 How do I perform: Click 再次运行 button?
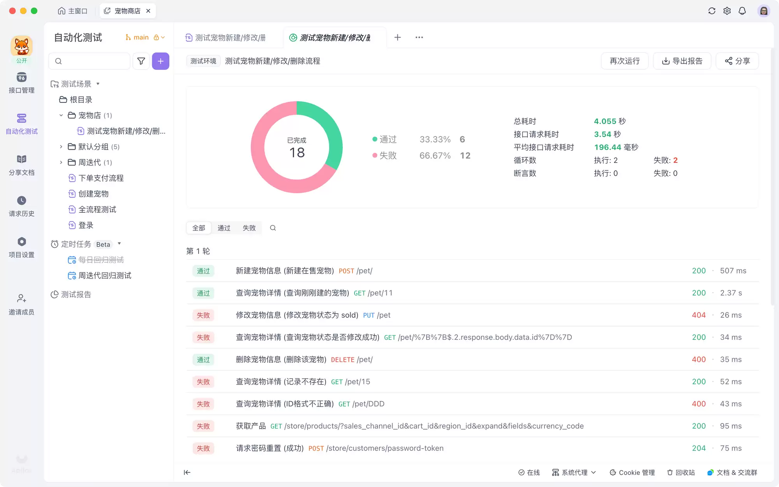(x=625, y=61)
